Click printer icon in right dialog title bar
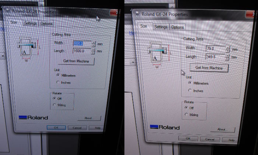This screenshot has height=155, width=258. tap(137, 14)
